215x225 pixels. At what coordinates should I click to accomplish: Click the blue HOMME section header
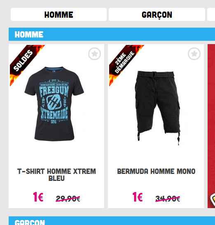click(x=112, y=34)
